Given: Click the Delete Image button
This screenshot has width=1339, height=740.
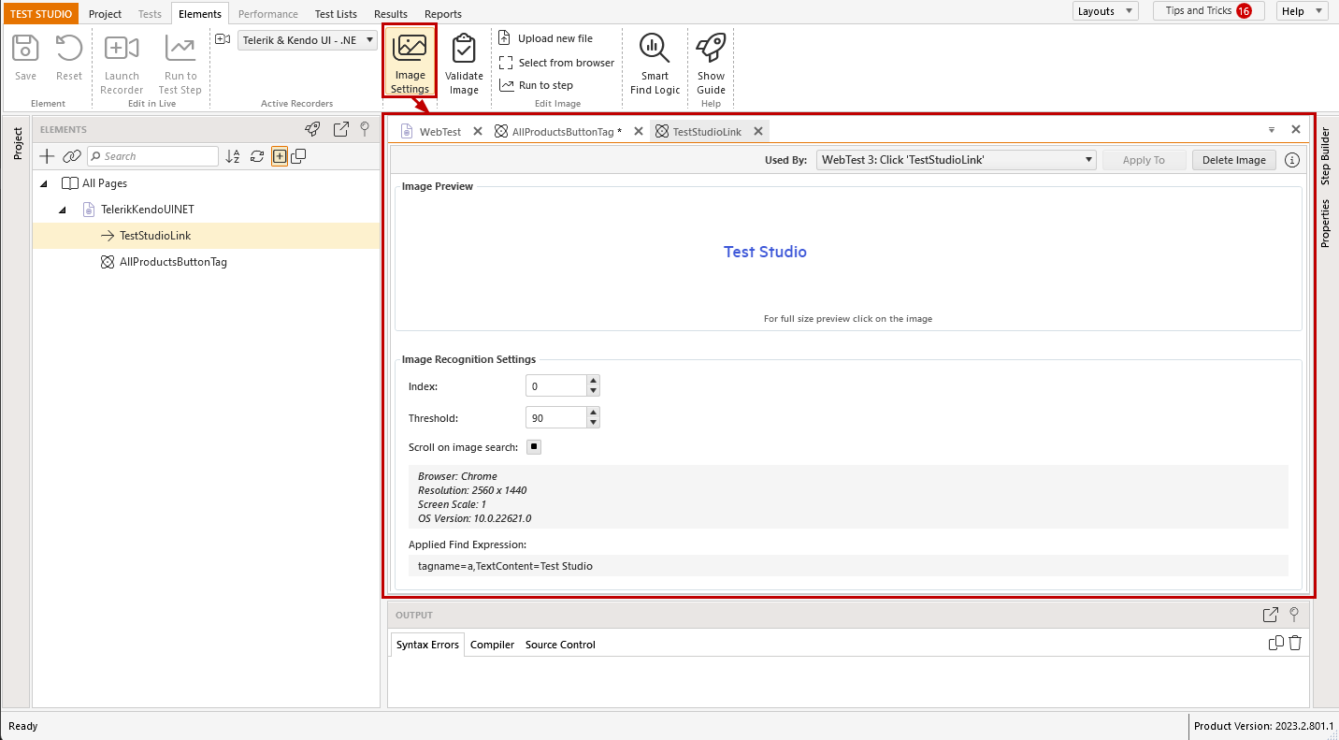Looking at the screenshot, I should click(1234, 160).
